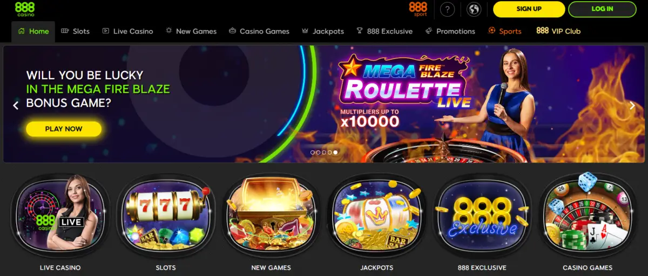
Task: Open the Casino Games roulette tile
Action: coord(588,216)
